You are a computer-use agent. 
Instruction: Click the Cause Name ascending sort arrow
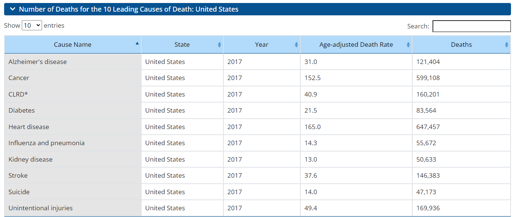pyautogui.click(x=137, y=43)
